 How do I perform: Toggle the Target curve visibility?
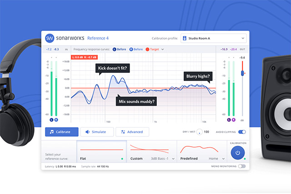[153, 49]
